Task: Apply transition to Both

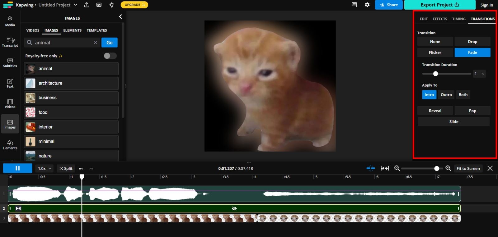Action: coord(463,95)
